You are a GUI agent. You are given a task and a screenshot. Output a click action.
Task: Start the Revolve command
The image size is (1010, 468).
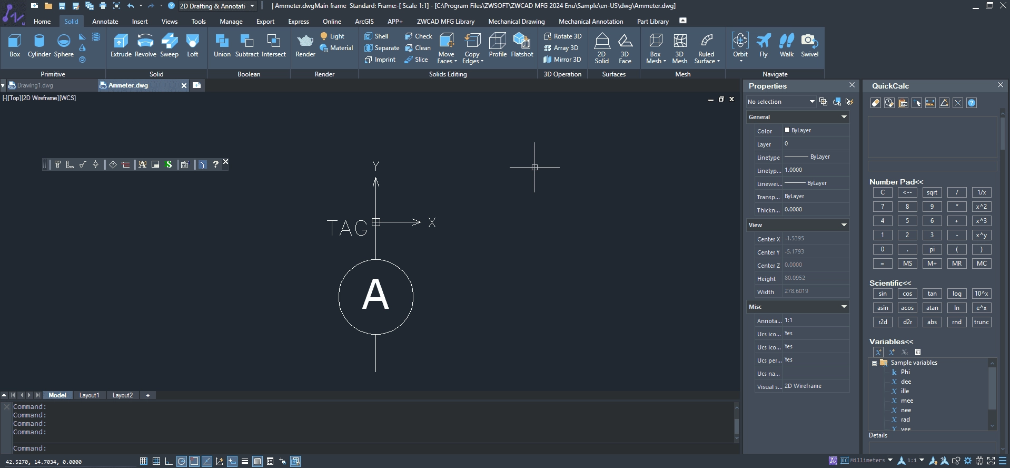pos(145,46)
